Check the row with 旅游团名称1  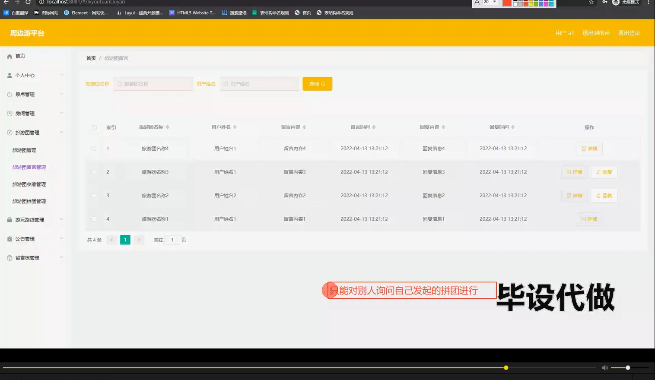click(94, 219)
